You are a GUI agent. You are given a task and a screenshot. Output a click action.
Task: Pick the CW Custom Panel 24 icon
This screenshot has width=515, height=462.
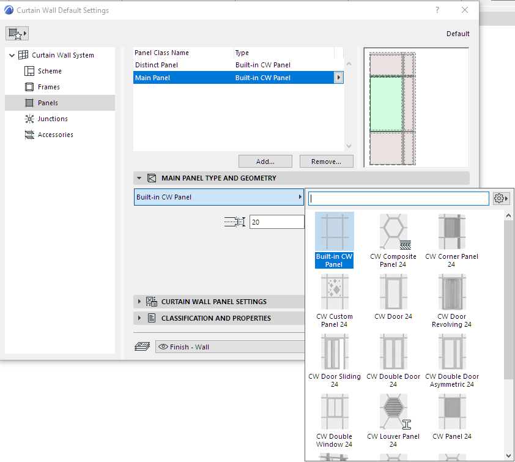[335, 292]
